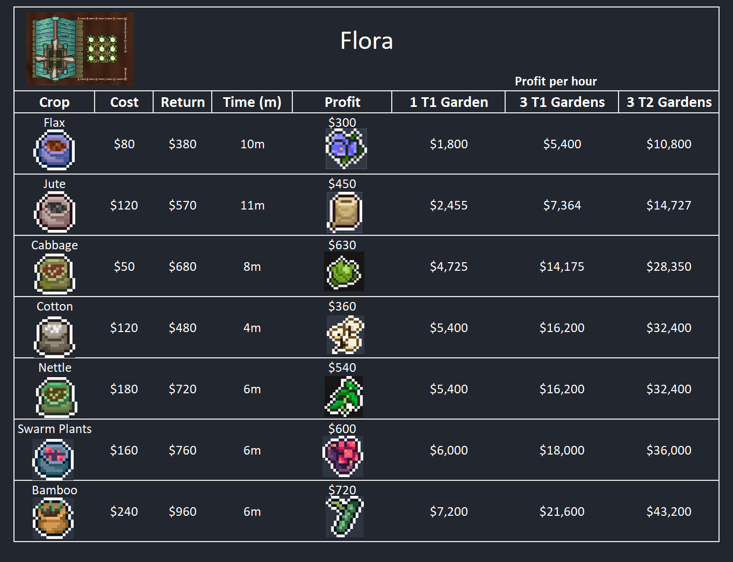Click the Swarm Plants seed bag icon
Screen dimensions: 733x562
pyautogui.click(x=53, y=458)
